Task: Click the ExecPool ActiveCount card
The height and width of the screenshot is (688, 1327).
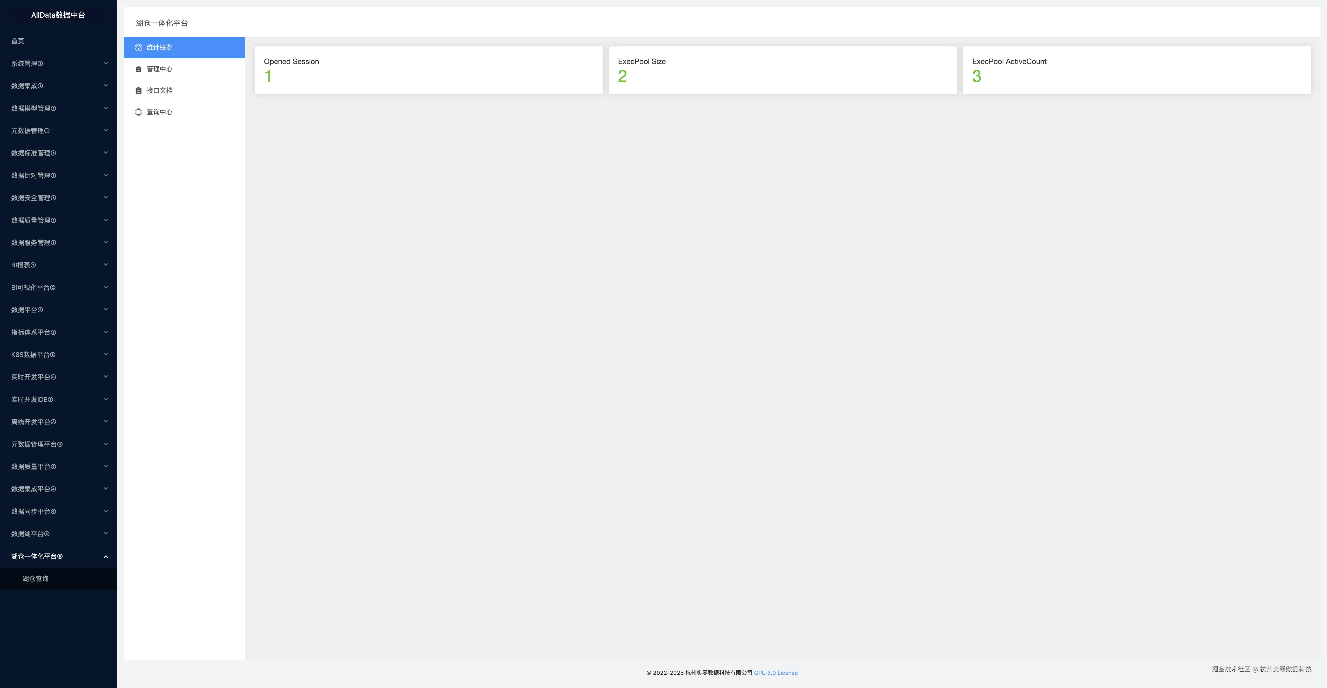Action: [x=1136, y=70]
